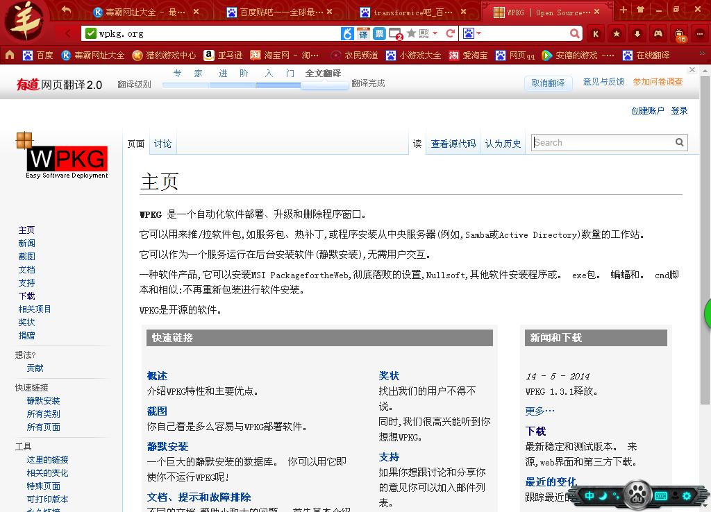
Task: Click the home icon in bookmarks bar
Action: [10, 56]
